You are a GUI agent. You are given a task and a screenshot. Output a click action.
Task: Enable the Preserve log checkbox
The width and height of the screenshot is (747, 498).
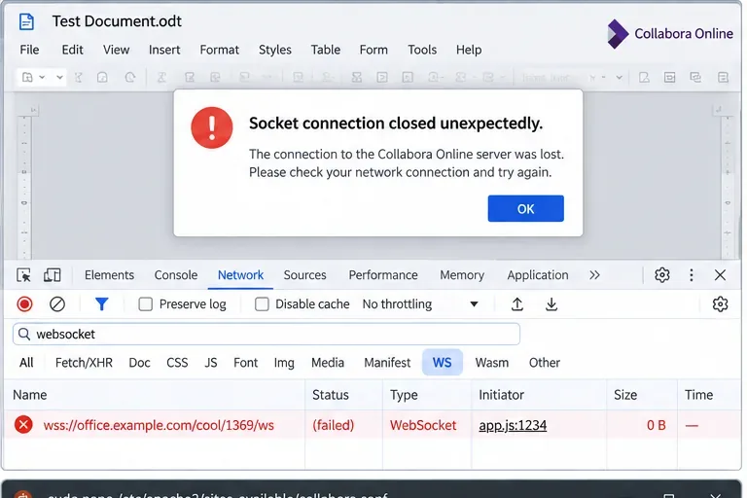145,304
